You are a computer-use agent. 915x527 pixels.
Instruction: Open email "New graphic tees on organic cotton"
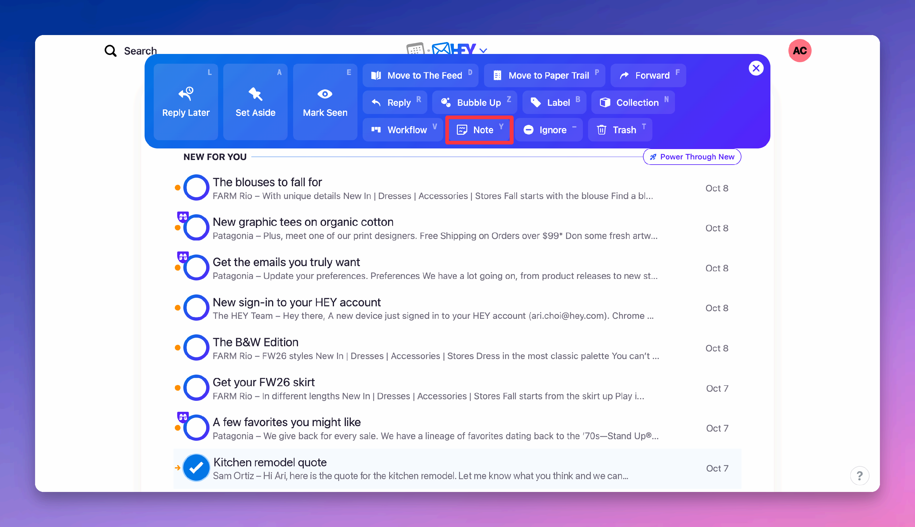(x=457, y=228)
